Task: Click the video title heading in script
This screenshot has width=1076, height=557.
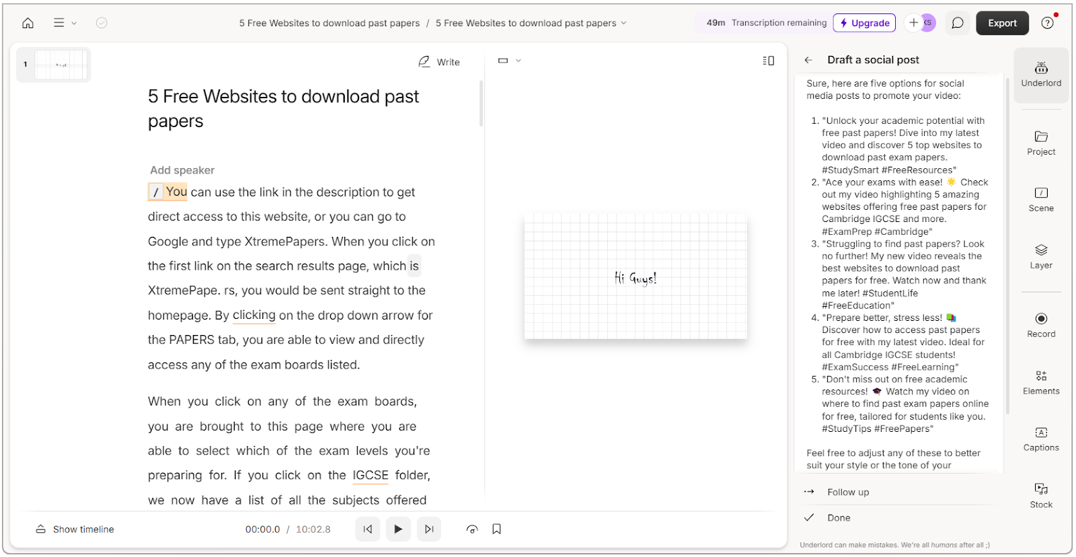Action: coord(283,108)
